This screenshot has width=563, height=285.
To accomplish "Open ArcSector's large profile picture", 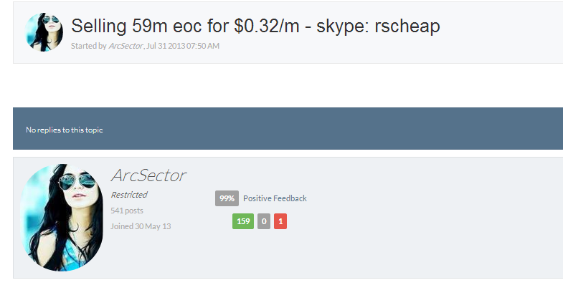I will point(62,218).
